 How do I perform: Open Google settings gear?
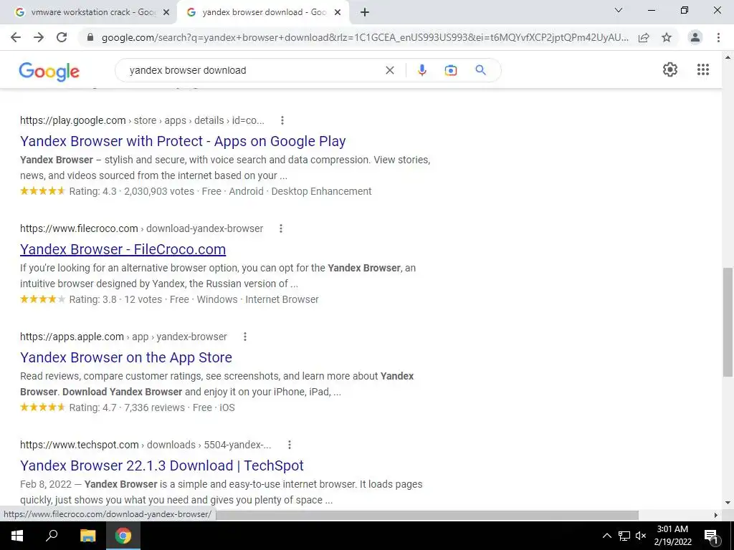click(x=670, y=69)
